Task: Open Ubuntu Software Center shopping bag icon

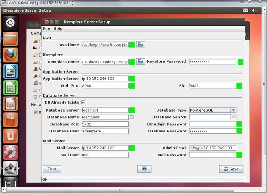Action: tap(10, 120)
